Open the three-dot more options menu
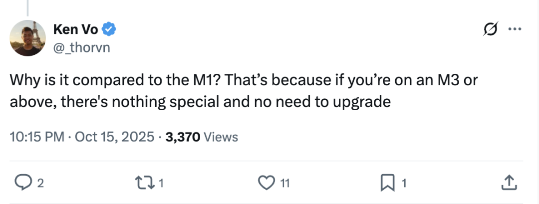Viewport: 539px width, 204px height. 515,29
